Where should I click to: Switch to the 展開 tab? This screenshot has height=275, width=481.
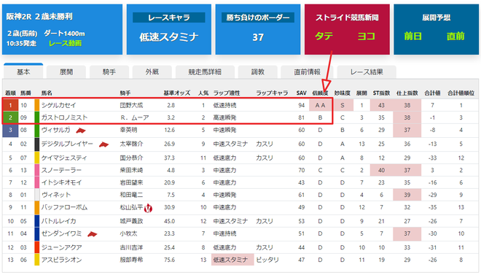(x=66, y=71)
